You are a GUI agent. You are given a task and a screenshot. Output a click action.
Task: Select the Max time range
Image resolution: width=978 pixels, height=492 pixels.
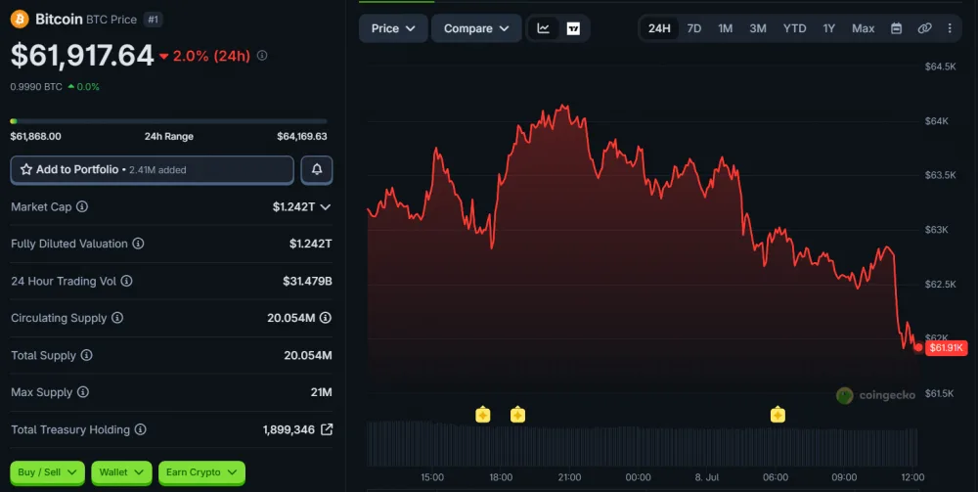pos(864,28)
